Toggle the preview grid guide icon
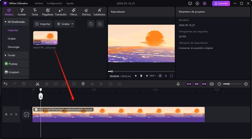The image size is (252, 139). point(166,76)
